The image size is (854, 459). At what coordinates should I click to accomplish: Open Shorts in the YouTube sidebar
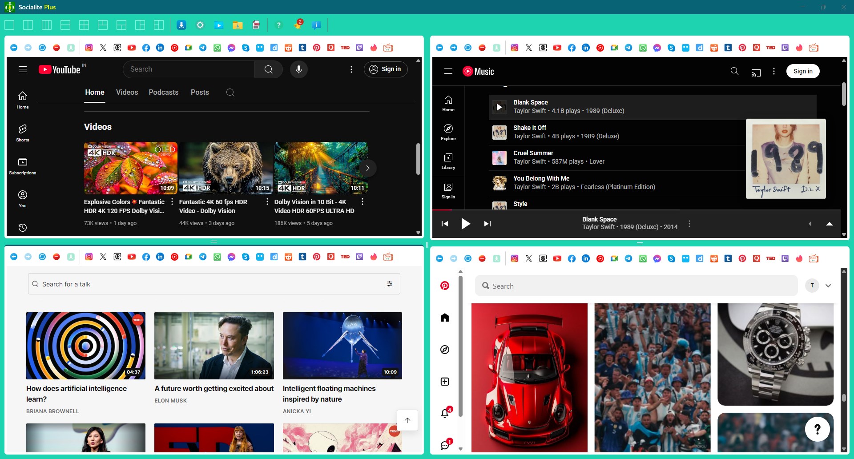(x=22, y=132)
